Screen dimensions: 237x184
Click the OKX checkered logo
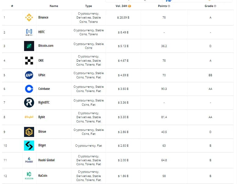[x=29, y=60]
